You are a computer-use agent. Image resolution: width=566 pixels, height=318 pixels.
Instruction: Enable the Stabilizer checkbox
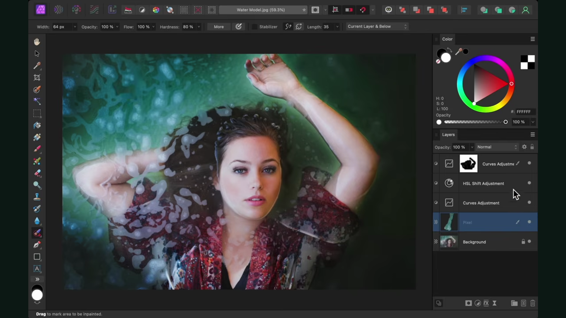(x=254, y=27)
